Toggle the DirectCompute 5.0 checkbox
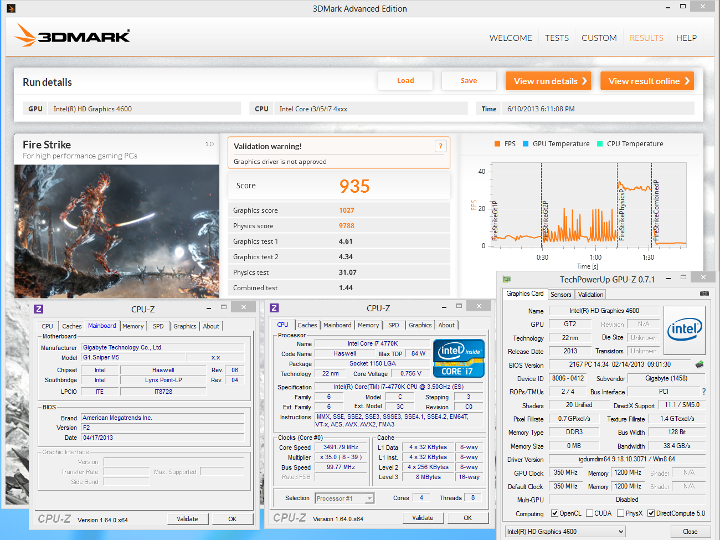This screenshot has width=720, height=540. coord(651,513)
